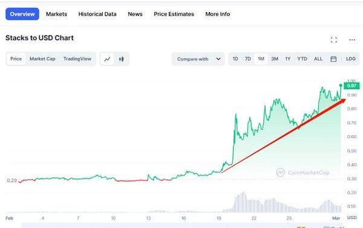Select the 7D time range
Viewport: 363px width, 228px height.
tap(247, 59)
